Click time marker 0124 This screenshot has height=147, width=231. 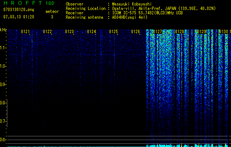91,32
